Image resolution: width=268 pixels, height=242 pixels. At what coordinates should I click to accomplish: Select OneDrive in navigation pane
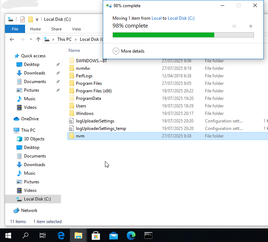tap(30, 119)
